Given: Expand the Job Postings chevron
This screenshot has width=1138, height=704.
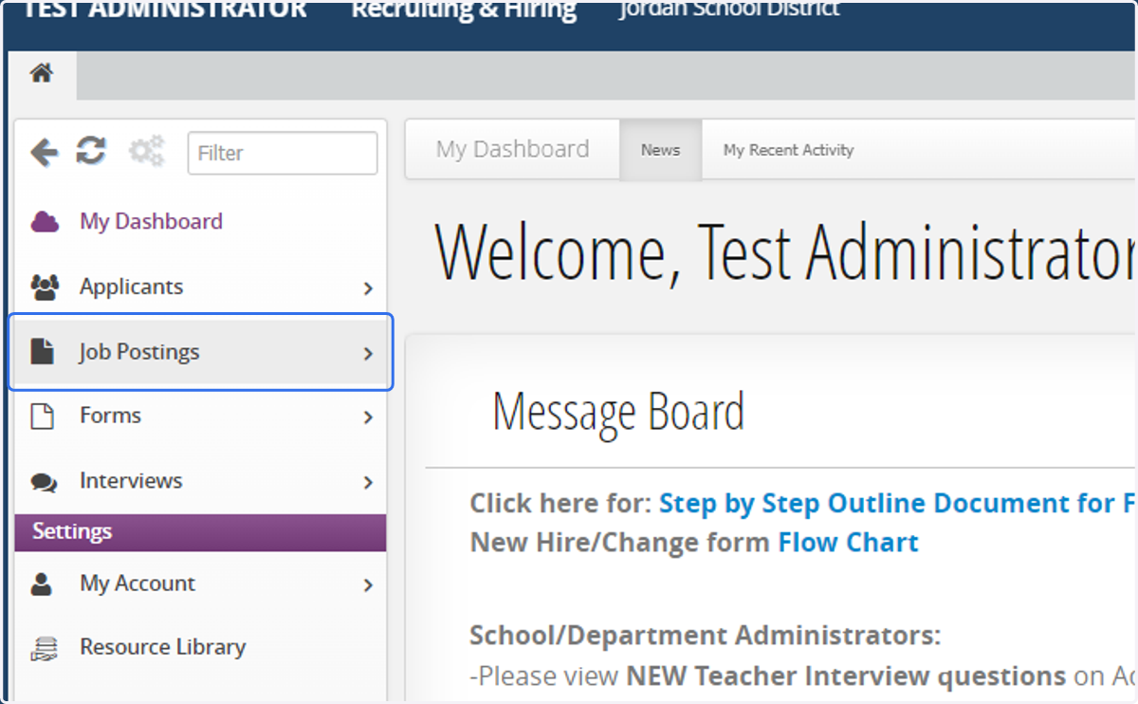Looking at the screenshot, I should (368, 353).
